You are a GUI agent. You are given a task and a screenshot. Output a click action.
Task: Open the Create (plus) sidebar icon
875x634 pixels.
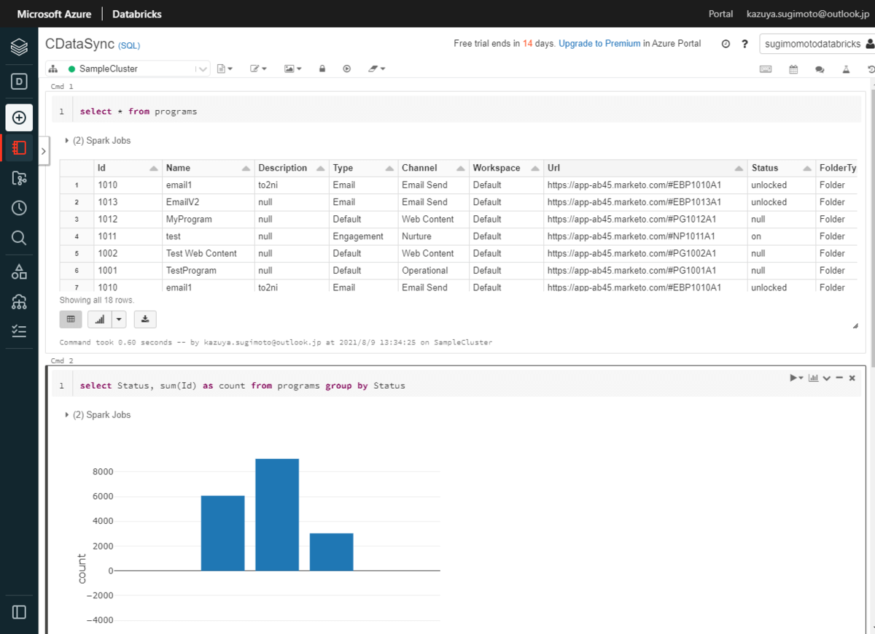(x=19, y=117)
